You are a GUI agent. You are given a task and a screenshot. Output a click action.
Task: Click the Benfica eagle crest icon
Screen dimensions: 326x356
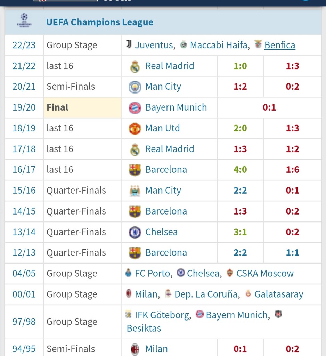(258, 44)
